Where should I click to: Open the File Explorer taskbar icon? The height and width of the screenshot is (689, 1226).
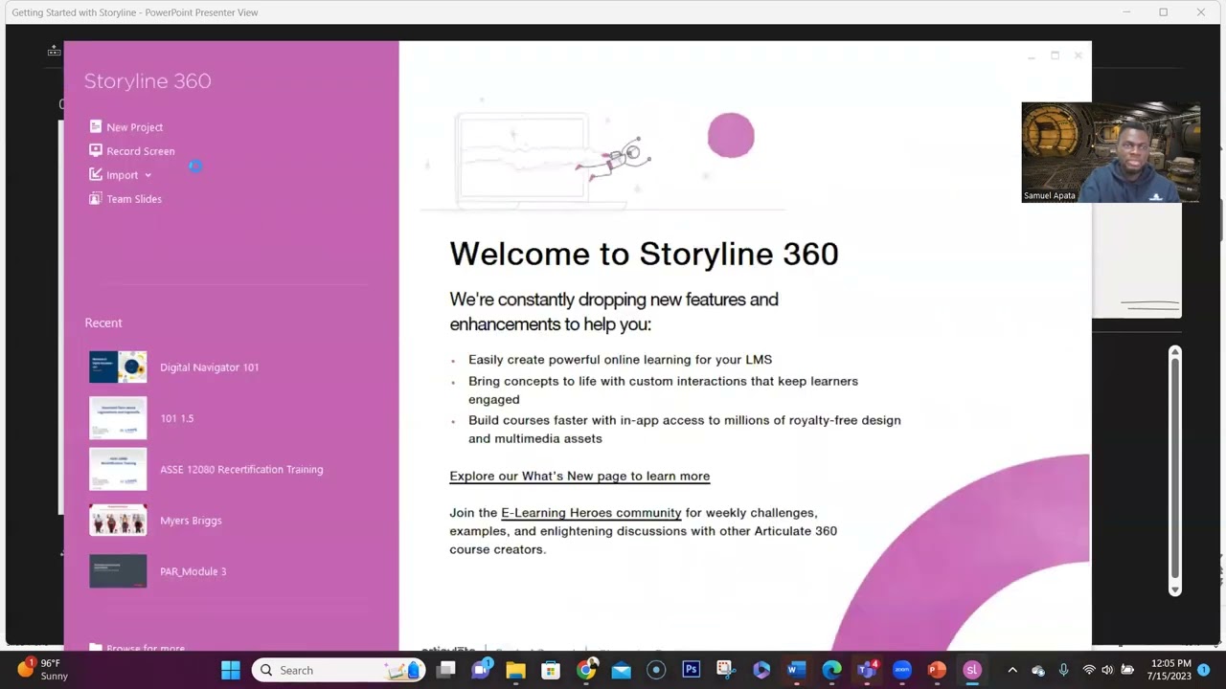[x=515, y=670]
